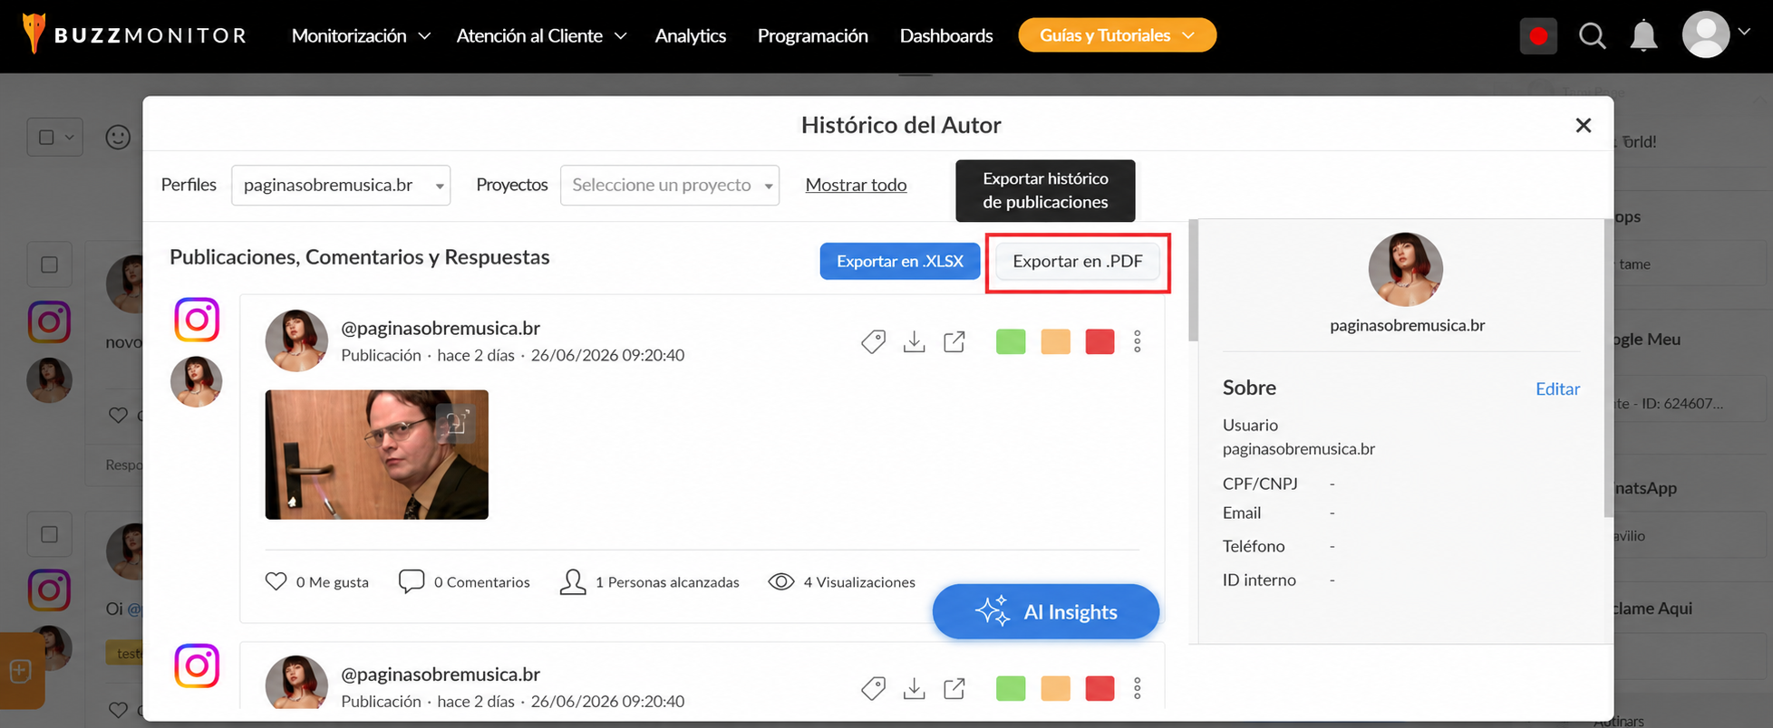Open the Programación menu item

click(x=812, y=35)
